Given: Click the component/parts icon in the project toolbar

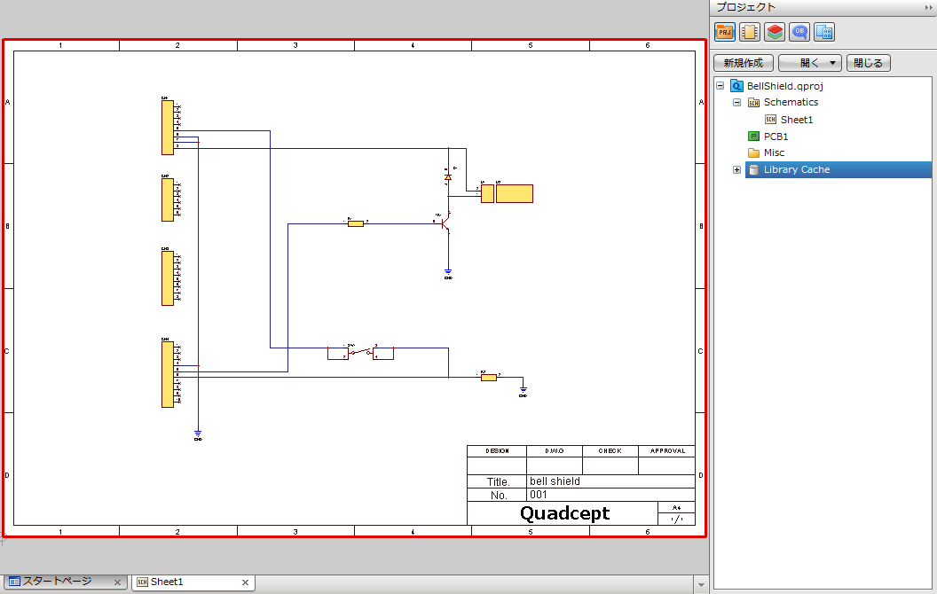Looking at the screenshot, I should point(749,31).
